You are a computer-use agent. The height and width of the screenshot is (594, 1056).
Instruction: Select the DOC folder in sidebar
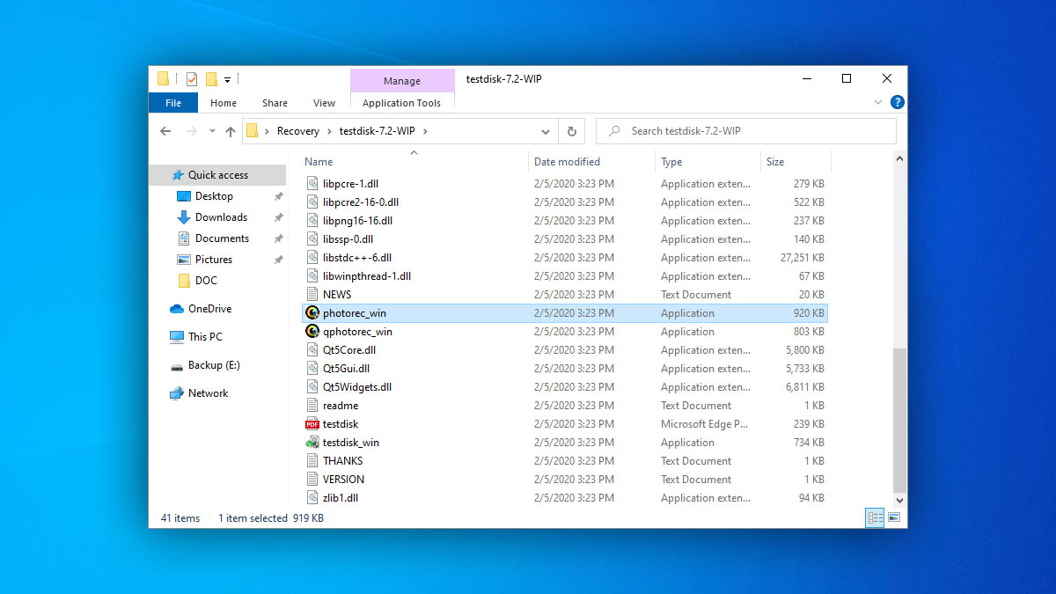(205, 281)
